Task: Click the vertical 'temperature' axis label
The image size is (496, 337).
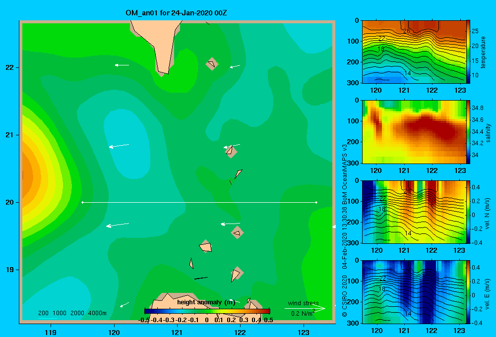Action: (483, 52)
